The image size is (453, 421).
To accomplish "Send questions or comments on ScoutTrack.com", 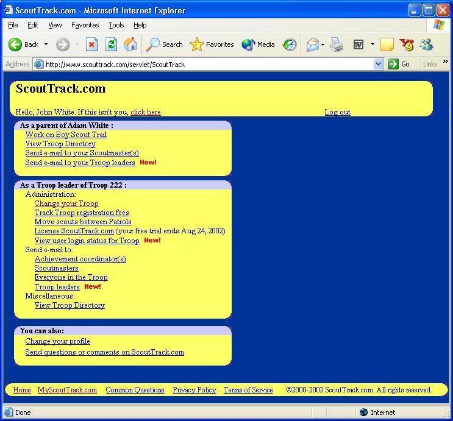I will tap(105, 352).
